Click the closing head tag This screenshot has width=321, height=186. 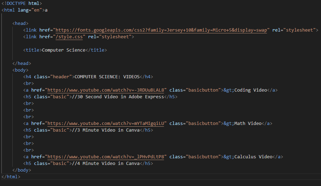(x=21, y=64)
